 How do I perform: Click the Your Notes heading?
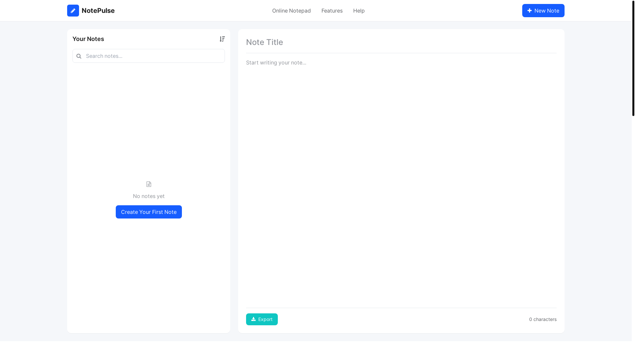[x=88, y=39]
